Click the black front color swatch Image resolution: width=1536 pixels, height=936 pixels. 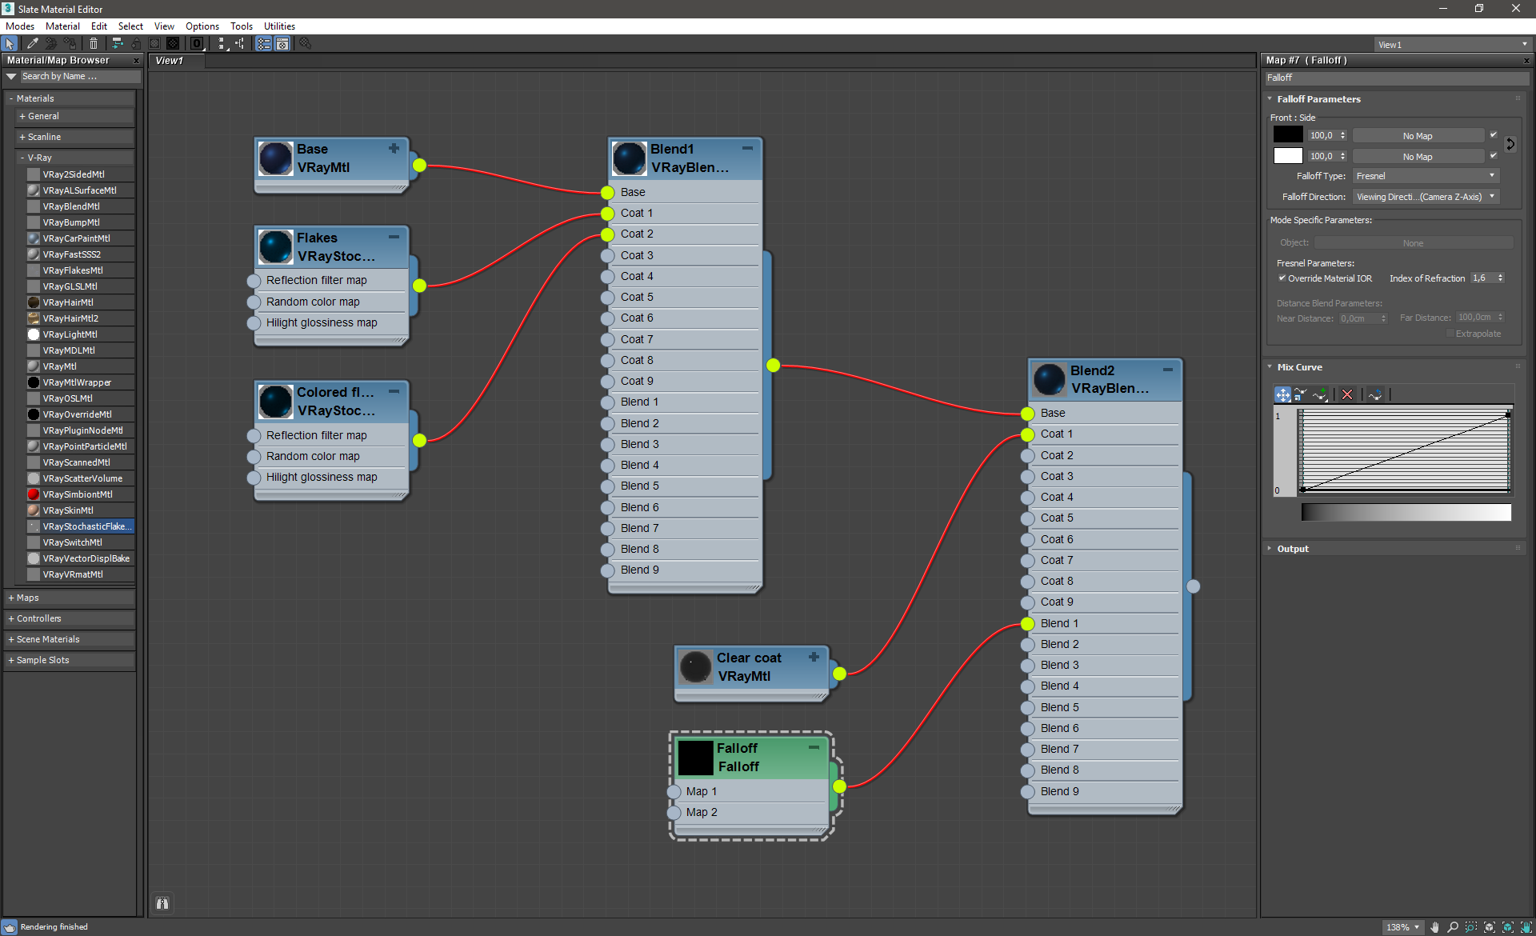pos(1287,135)
